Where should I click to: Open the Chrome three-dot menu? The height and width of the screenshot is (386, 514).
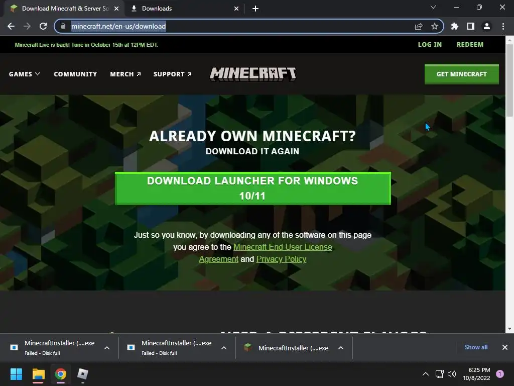pos(503,26)
